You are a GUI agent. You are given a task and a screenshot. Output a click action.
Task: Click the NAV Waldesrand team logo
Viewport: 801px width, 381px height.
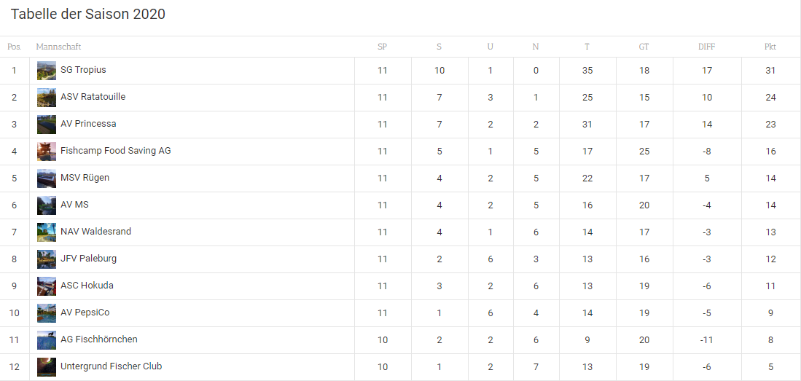click(47, 232)
